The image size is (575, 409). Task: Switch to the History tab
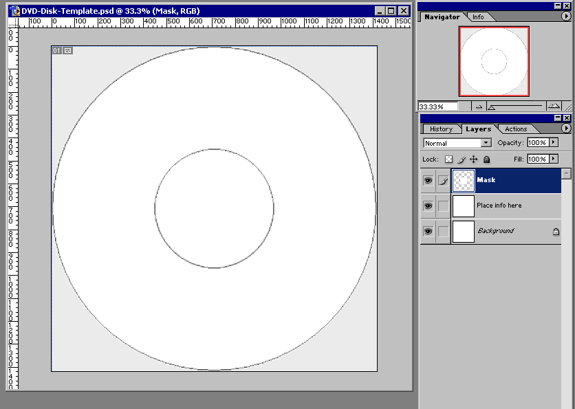click(441, 129)
